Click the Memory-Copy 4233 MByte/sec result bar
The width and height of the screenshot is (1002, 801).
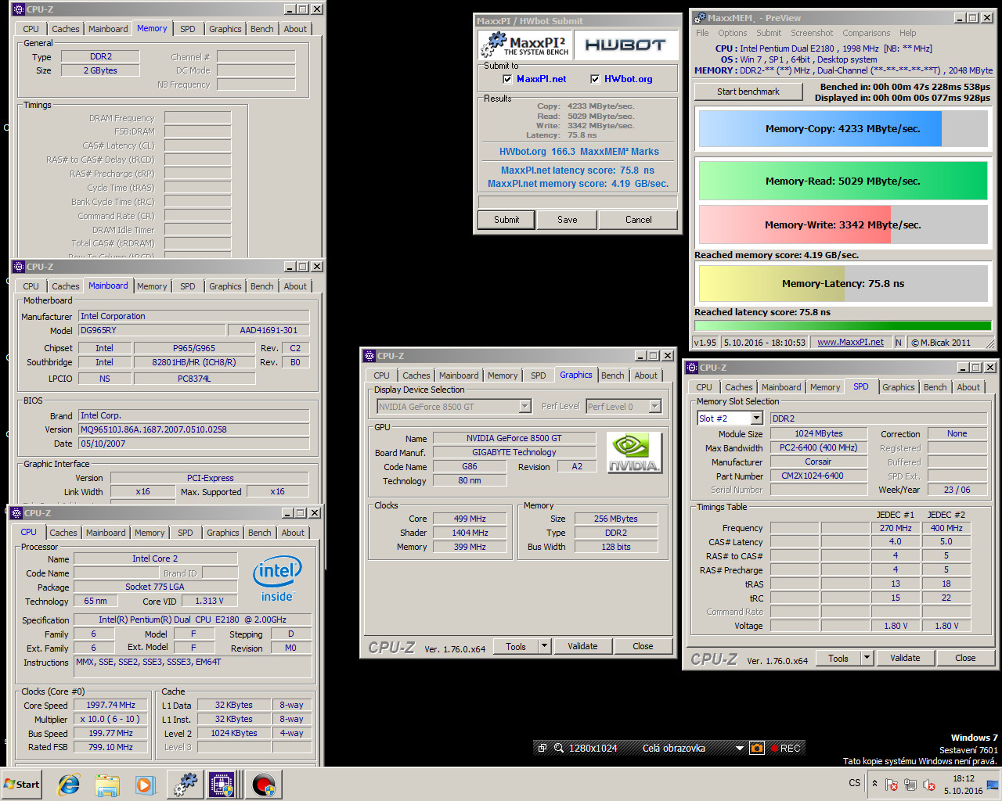click(x=843, y=129)
